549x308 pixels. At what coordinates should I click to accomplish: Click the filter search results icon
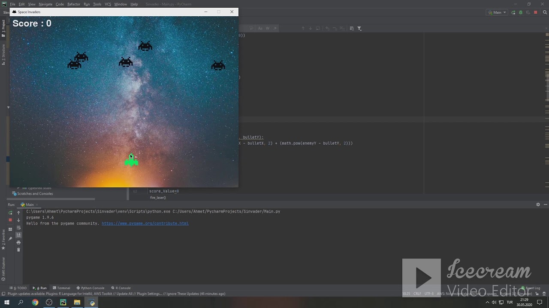coord(359,28)
